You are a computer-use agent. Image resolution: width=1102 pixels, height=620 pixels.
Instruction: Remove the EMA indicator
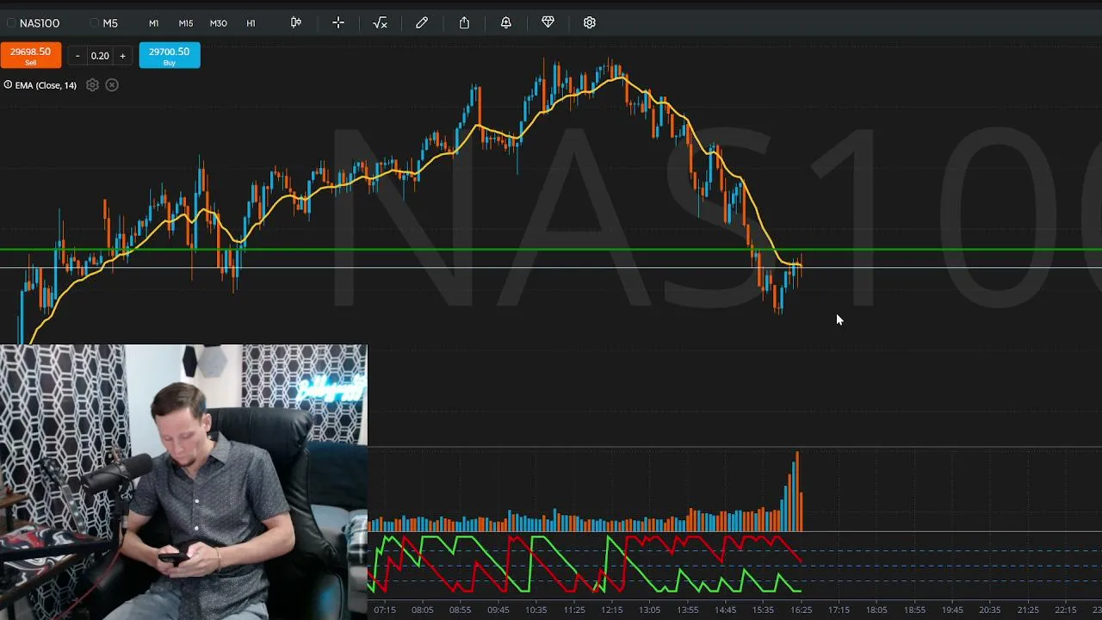click(112, 84)
